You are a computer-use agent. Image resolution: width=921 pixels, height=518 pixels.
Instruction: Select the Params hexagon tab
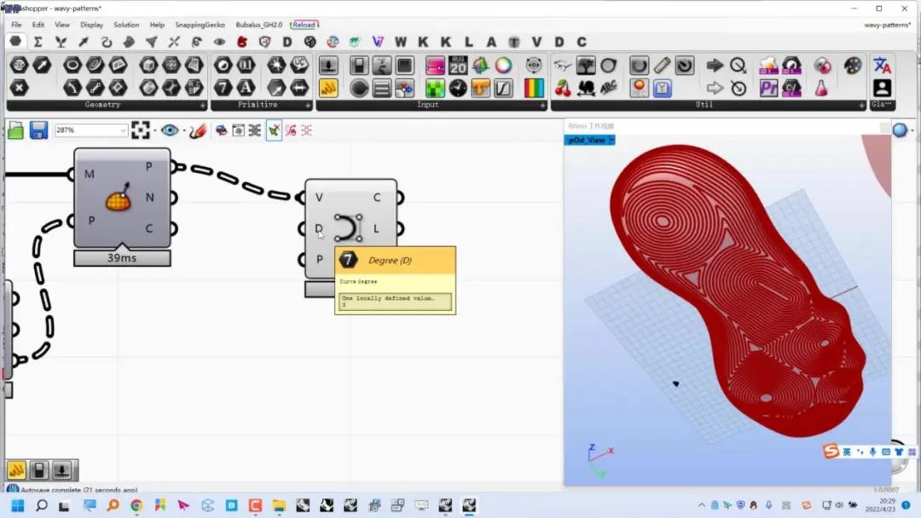[16, 42]
